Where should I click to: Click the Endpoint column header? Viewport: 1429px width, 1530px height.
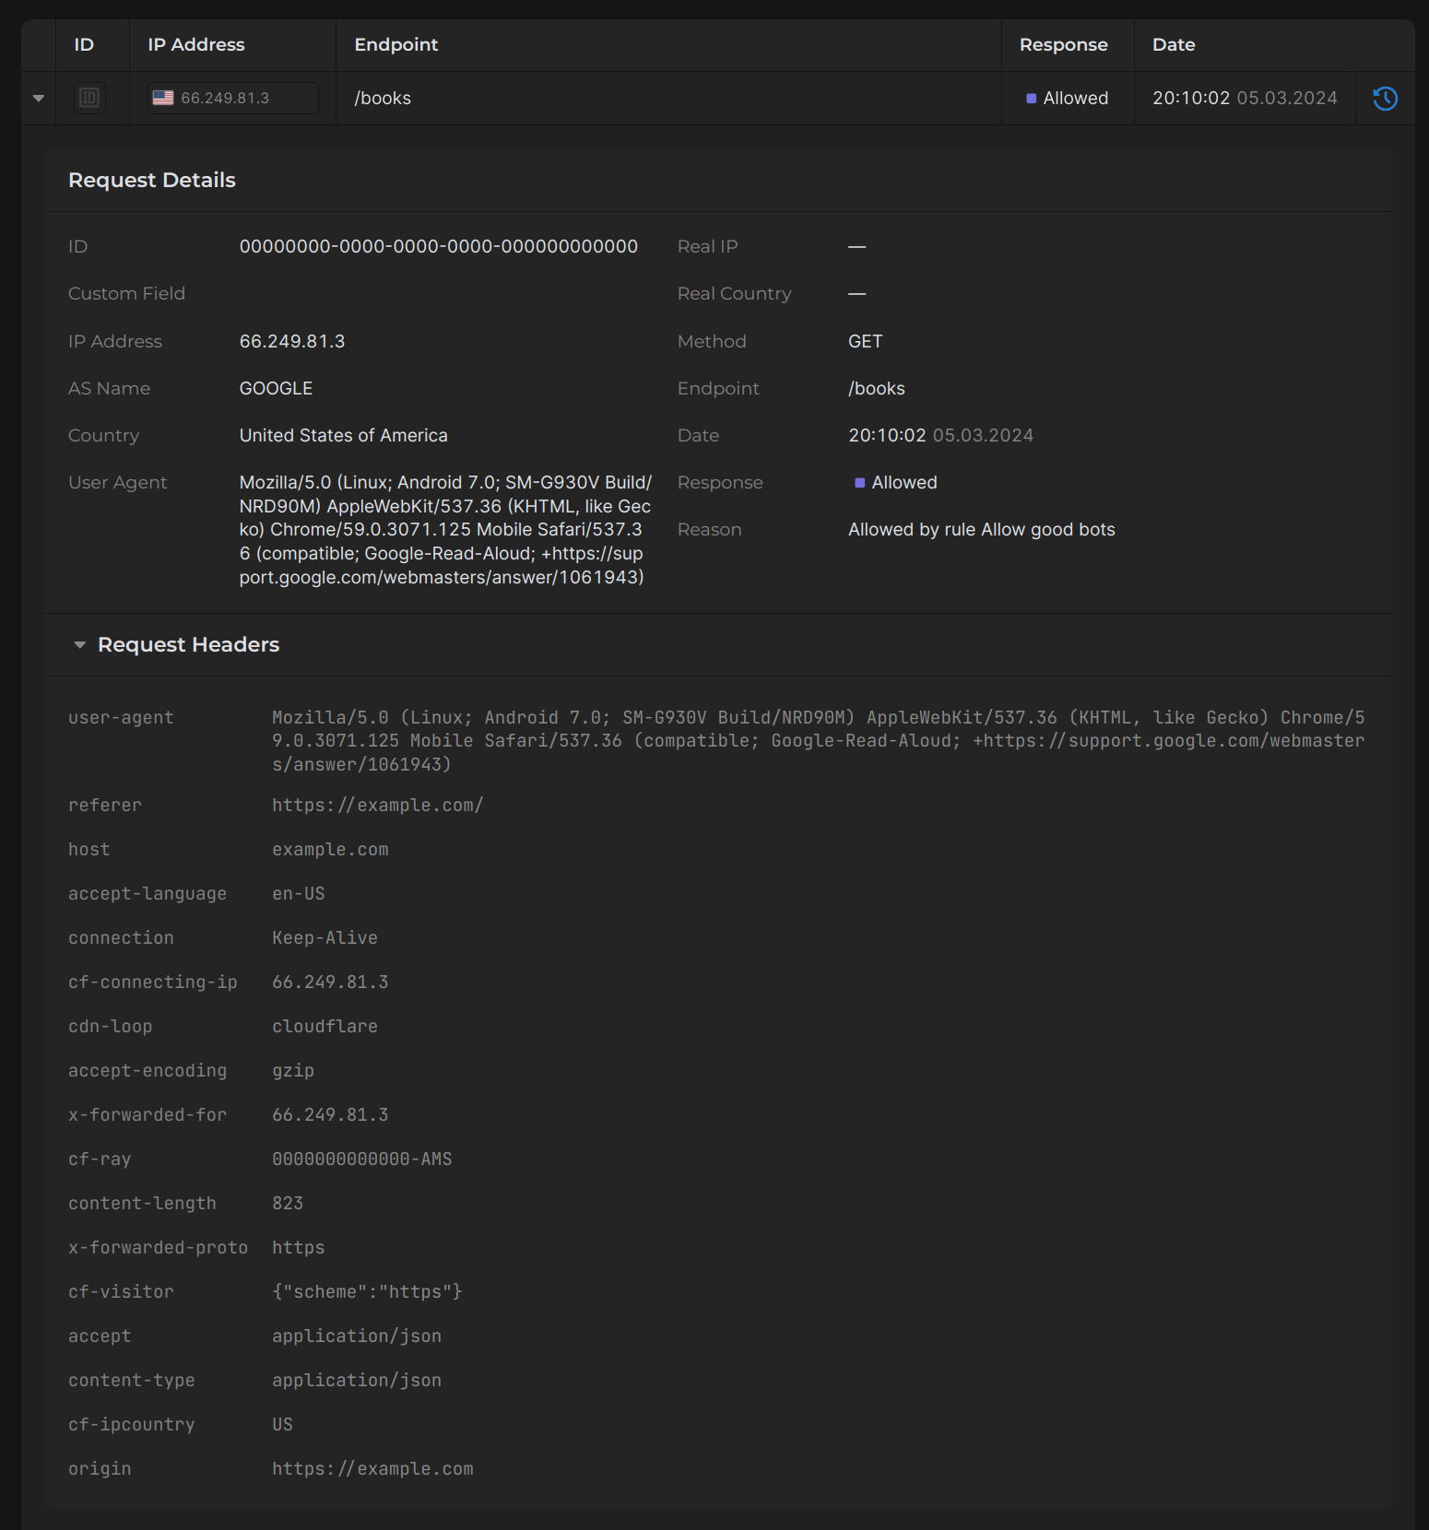(x=396, y=44)
